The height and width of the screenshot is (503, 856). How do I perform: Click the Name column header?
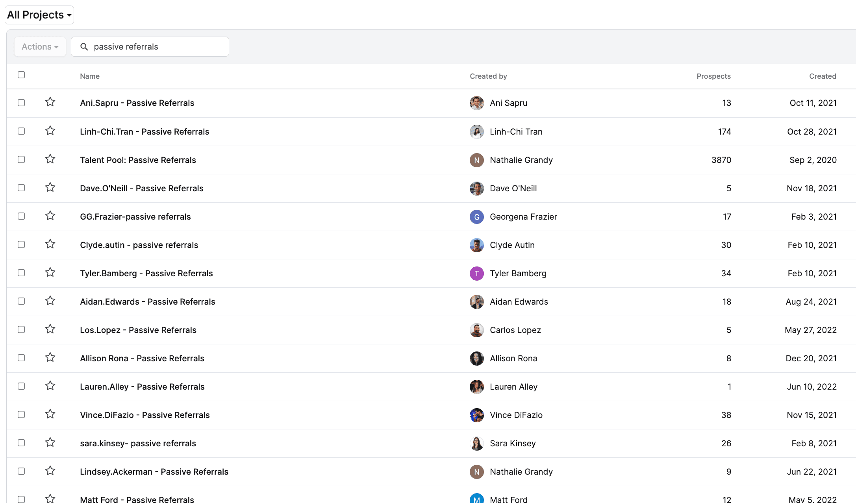pos(90,76)
